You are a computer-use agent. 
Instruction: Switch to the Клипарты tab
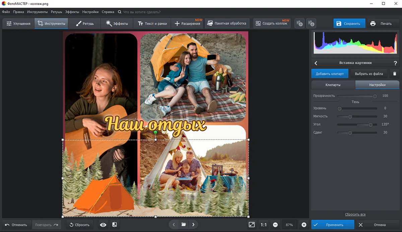[x=333, y=85]
